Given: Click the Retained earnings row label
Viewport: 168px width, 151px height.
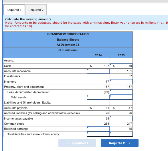Looking at the screenshot, I should click(16, 129).
